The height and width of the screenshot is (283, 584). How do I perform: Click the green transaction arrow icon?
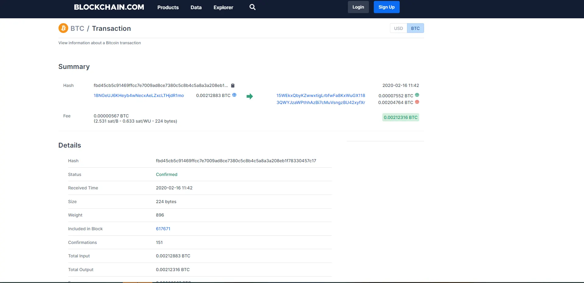point(250,96)
